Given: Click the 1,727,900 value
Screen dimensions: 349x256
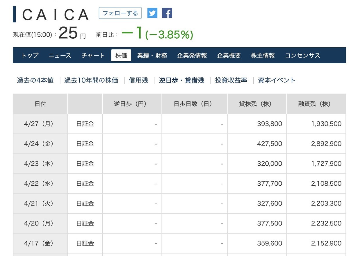Looking at the screenshot, I should point(326,164).
